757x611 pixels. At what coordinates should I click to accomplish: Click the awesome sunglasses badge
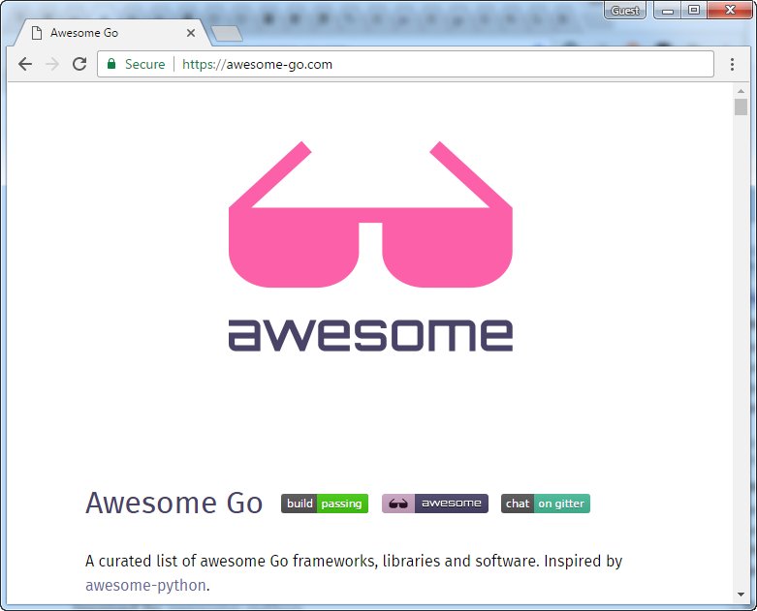click(435, 504)
